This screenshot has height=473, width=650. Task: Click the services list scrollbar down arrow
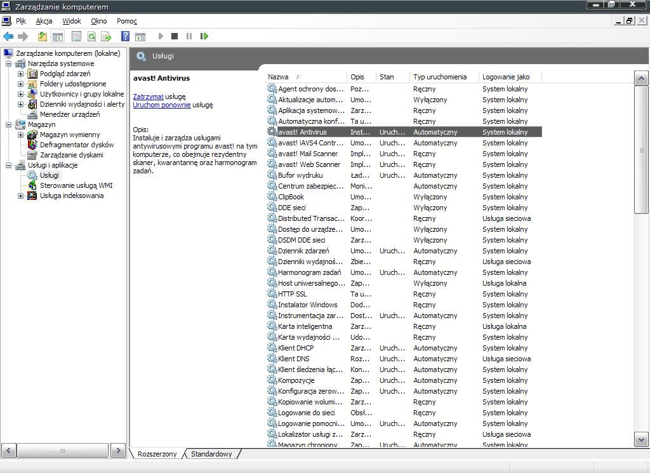[640, 439]
